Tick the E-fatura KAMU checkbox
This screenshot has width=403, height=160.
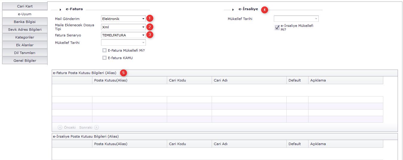click(104, 58)
